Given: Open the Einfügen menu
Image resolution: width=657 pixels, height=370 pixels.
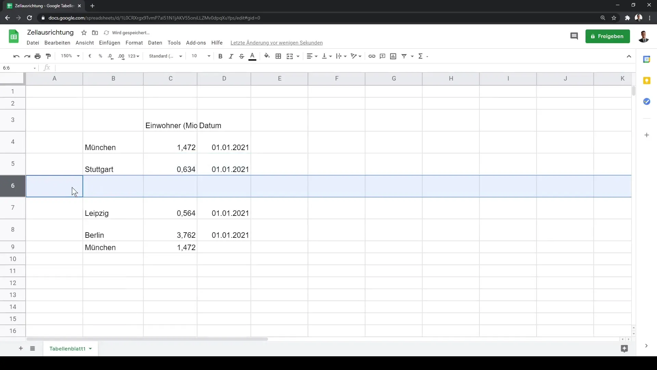Looking at the screenshot, I should [109, 43].
